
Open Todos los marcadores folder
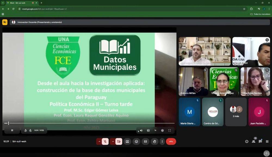[260, 14]
